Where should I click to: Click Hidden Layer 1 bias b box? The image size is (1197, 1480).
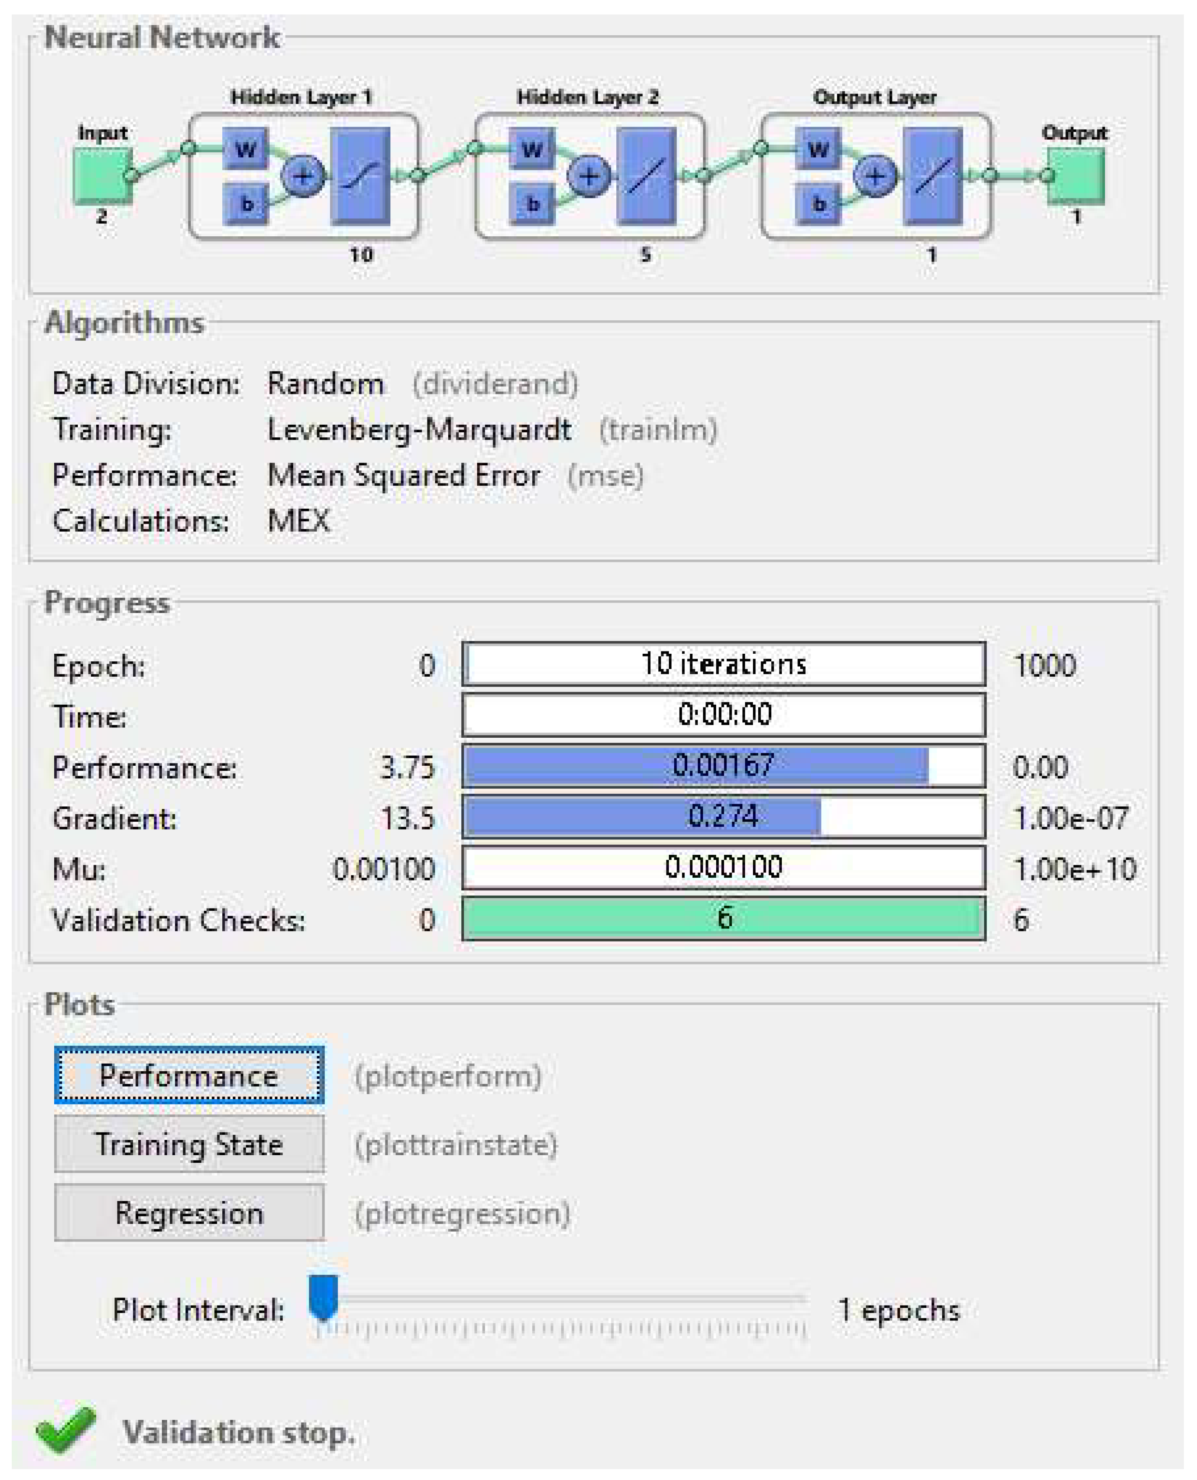pos(245,204)
